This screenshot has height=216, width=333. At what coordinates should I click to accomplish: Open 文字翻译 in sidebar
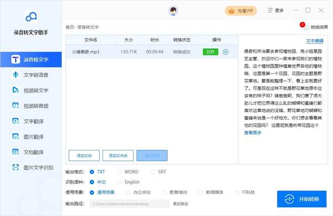point(31,121)
